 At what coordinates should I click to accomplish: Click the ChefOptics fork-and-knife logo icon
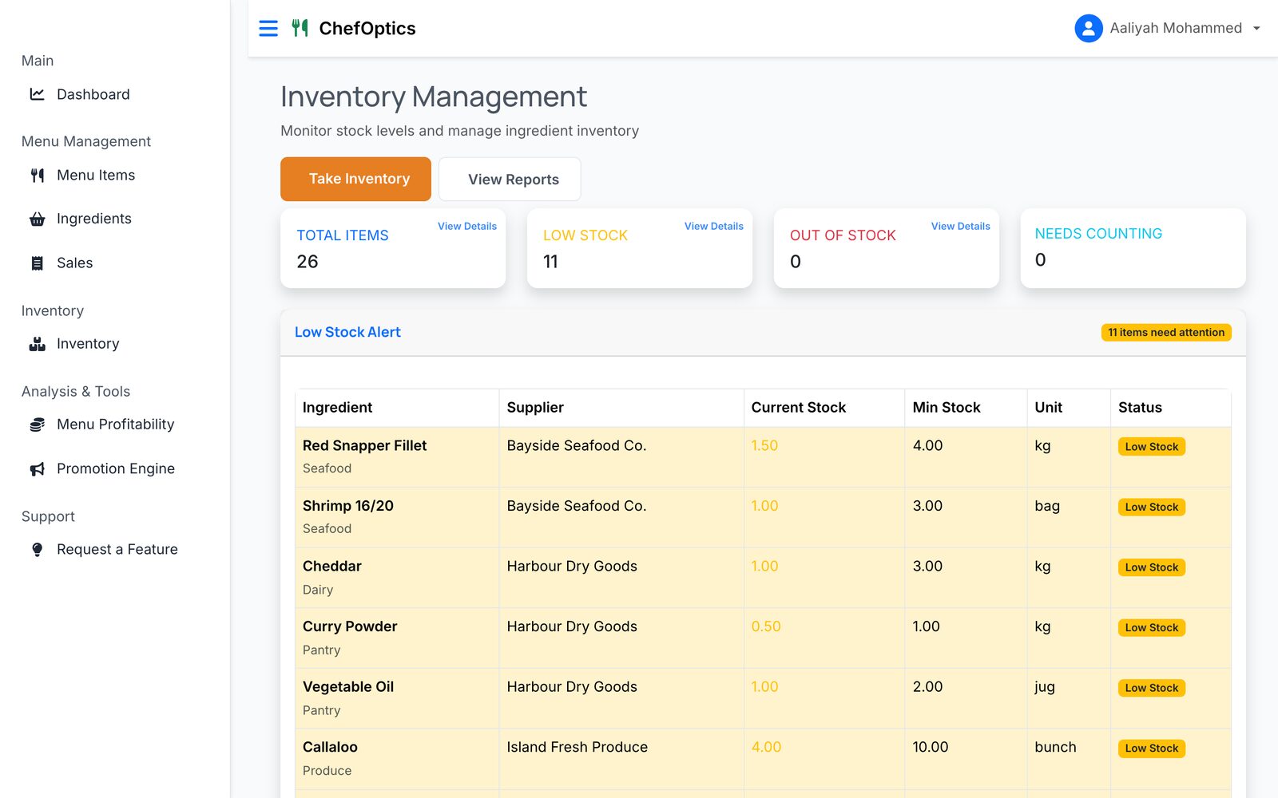[x=300, y=29]
